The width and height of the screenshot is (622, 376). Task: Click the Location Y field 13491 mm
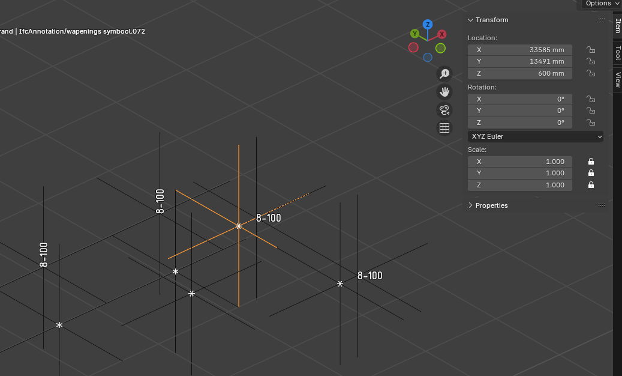tap(519, 61)
